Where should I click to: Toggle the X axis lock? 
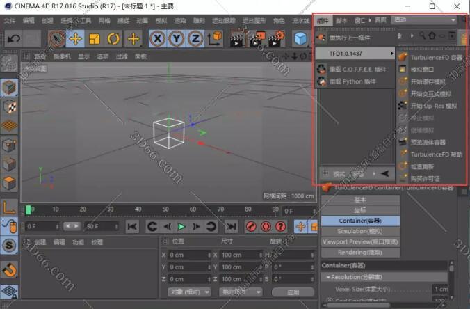click(158, 39)
